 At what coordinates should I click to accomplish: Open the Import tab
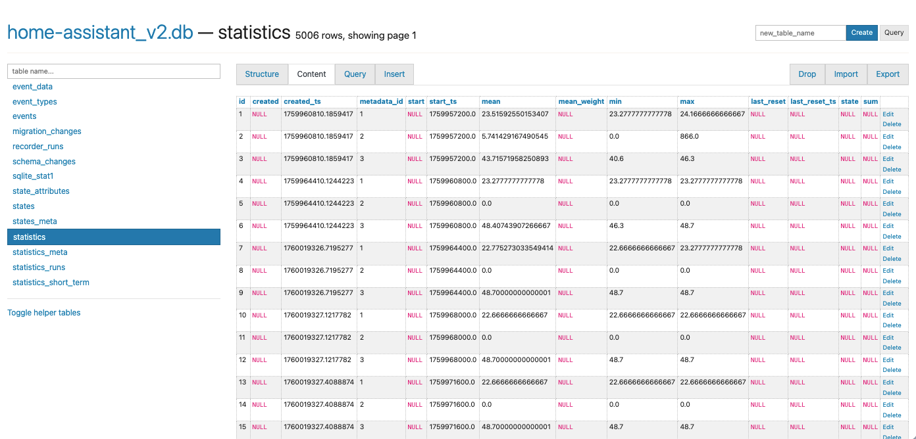(x=846, y=74)
